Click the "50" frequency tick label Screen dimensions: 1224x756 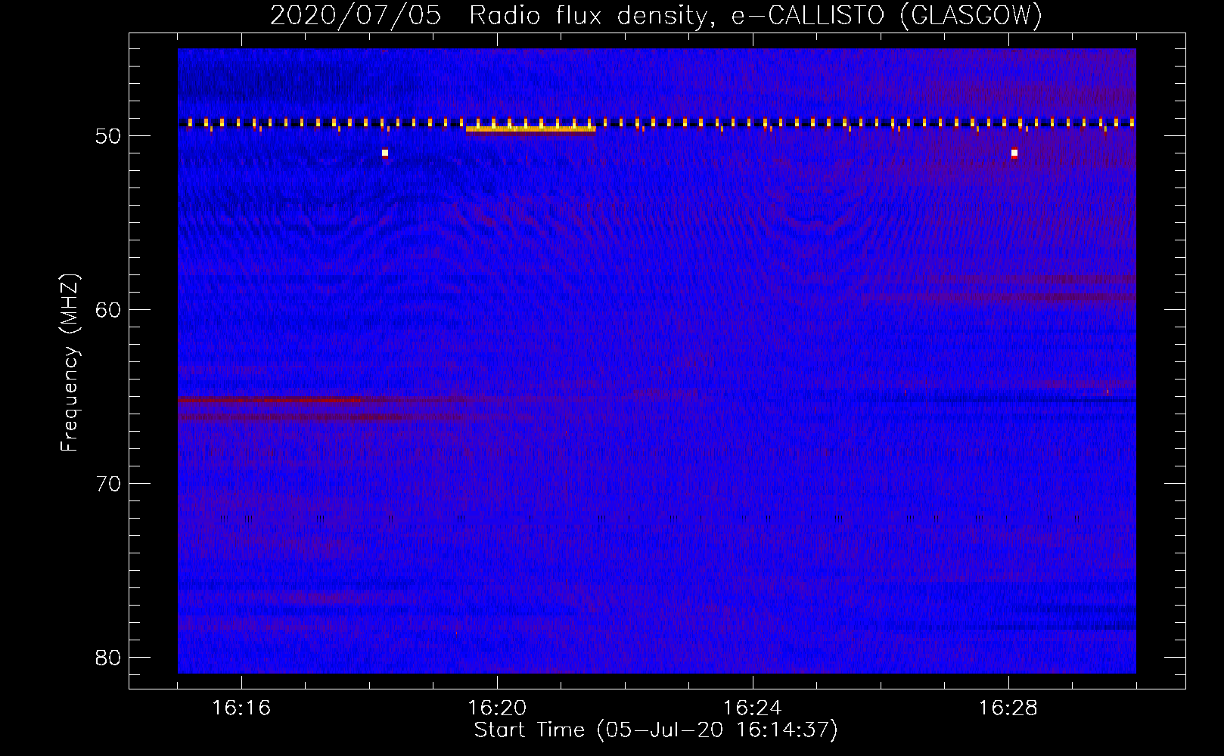(108, 136)
